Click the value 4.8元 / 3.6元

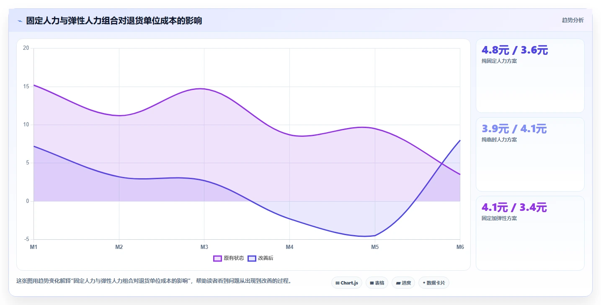(515, 50)
